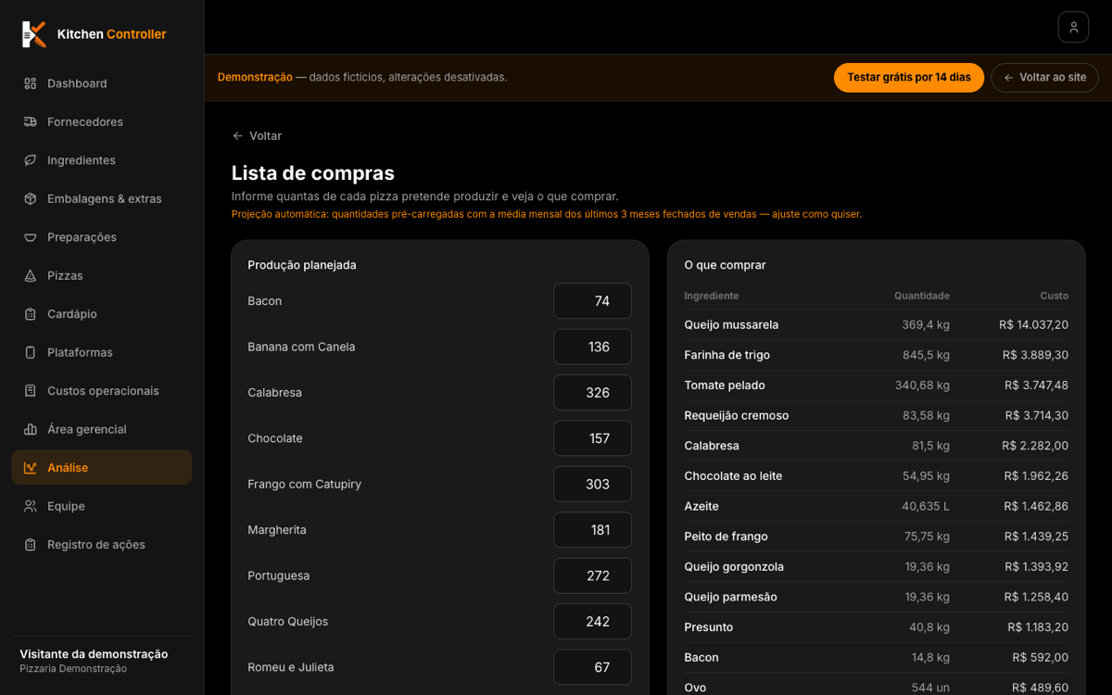This screenshot has width=1112, height=695.
Task: Click the O que comprar heading
Action: [726, 265]
